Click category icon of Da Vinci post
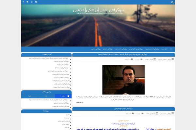Screen dimensions: 196x130 pos(173,113)
